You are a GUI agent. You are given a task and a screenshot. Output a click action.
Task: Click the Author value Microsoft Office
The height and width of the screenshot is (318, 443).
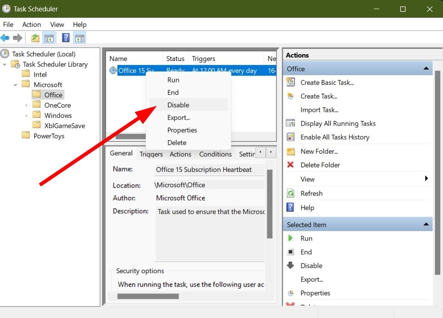181,198
